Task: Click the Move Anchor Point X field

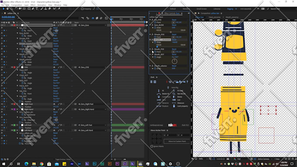Action: (171, 135)
